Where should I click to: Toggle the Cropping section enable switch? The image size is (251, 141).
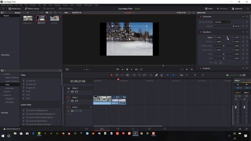200,69
